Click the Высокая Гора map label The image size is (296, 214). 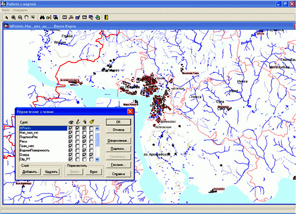click(x=190, y=73)
